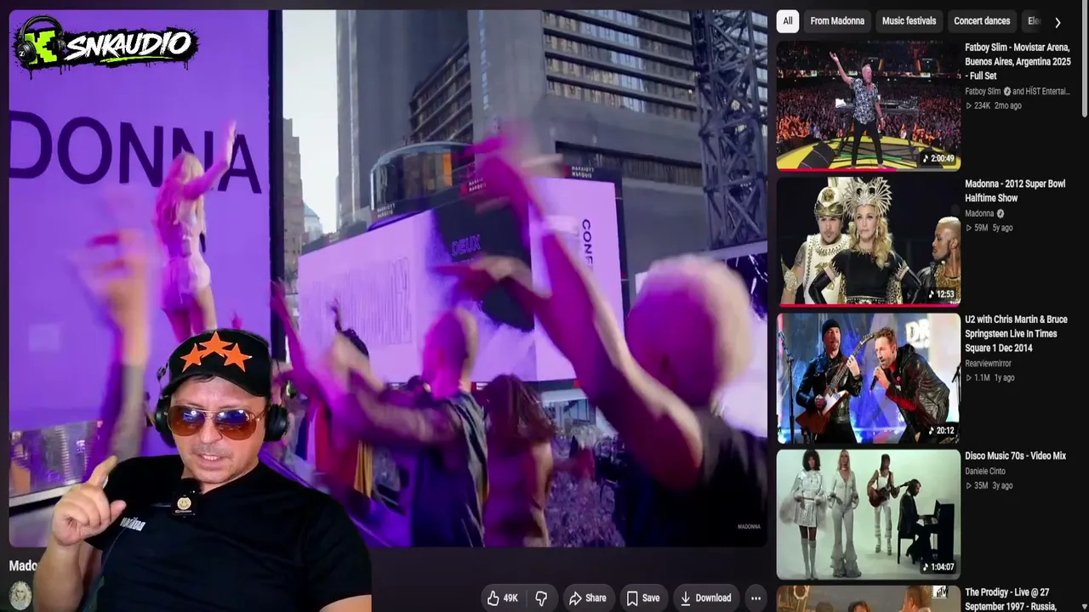Click the "234K · 2mo ago" view count

pyautogui.click(x=994, y=105)
